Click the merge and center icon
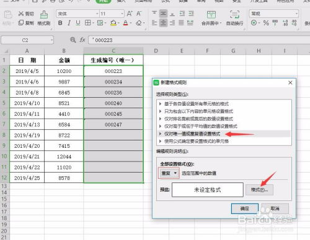310x240 pixels. (211, 15)
